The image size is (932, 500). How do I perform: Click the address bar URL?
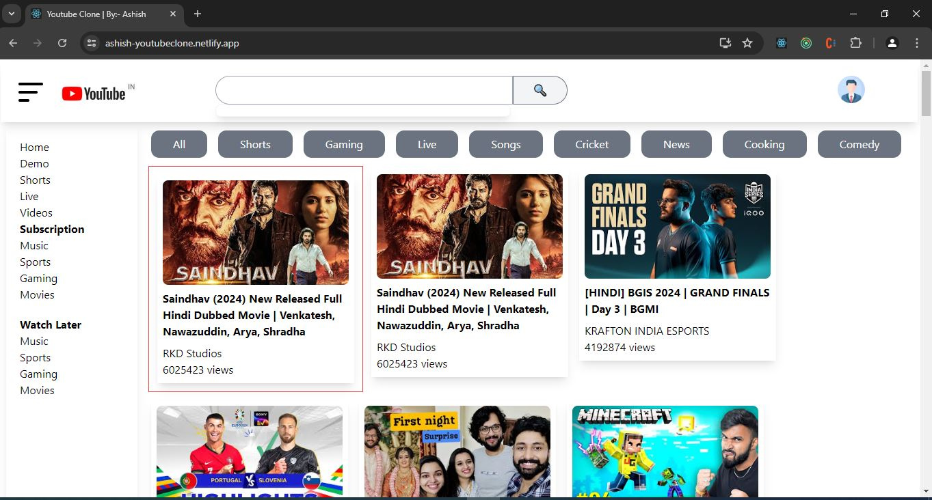tap(172, 43)
